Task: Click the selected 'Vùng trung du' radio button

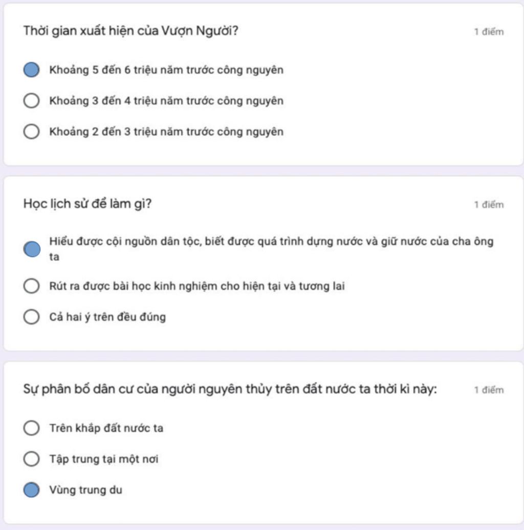Action: (32, 490)
